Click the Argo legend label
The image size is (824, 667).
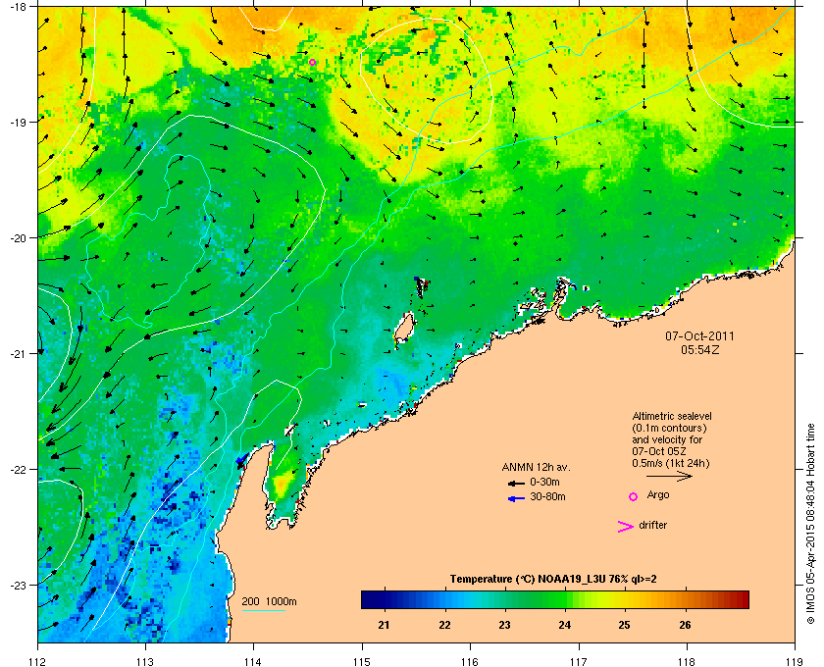[x=658, y=495]
